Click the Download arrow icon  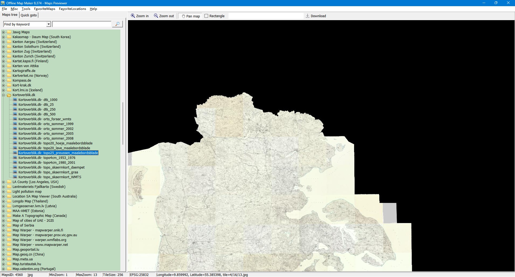pos(307,16)
